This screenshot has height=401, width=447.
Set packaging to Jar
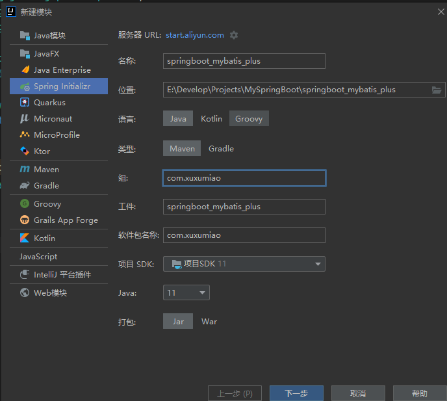[178, 322]
